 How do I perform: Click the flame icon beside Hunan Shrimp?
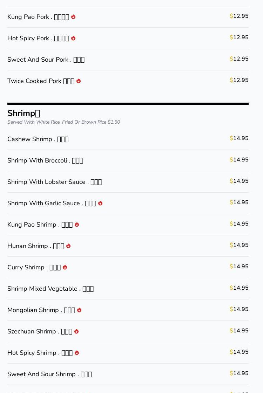(68, 246)
